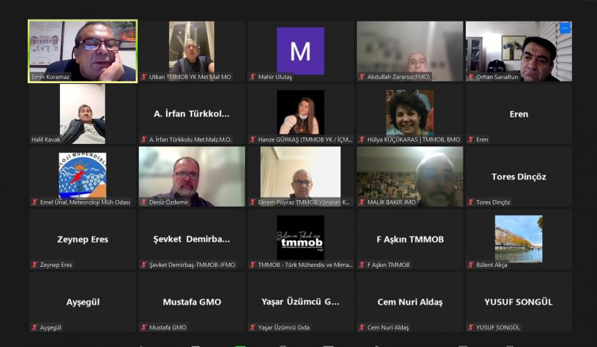Click muted microphone icon beside Mahir Ulutaş
Image resolution: width=597 pixels, height=347 pixels.
pos(253,77)
